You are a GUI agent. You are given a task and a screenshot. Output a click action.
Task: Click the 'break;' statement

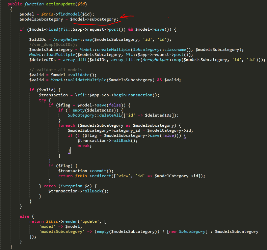[x=84, y=146]
